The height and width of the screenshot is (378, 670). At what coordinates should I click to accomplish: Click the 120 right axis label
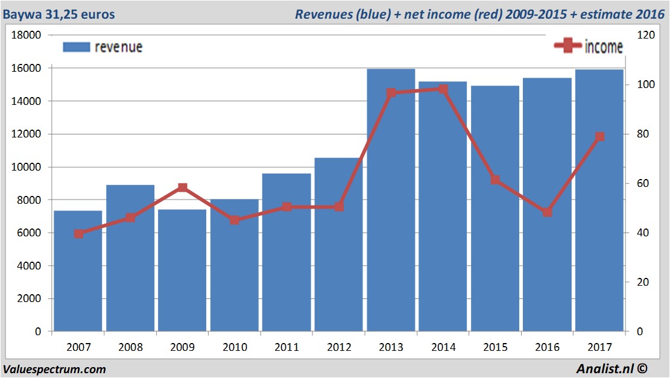click(646, 35)
